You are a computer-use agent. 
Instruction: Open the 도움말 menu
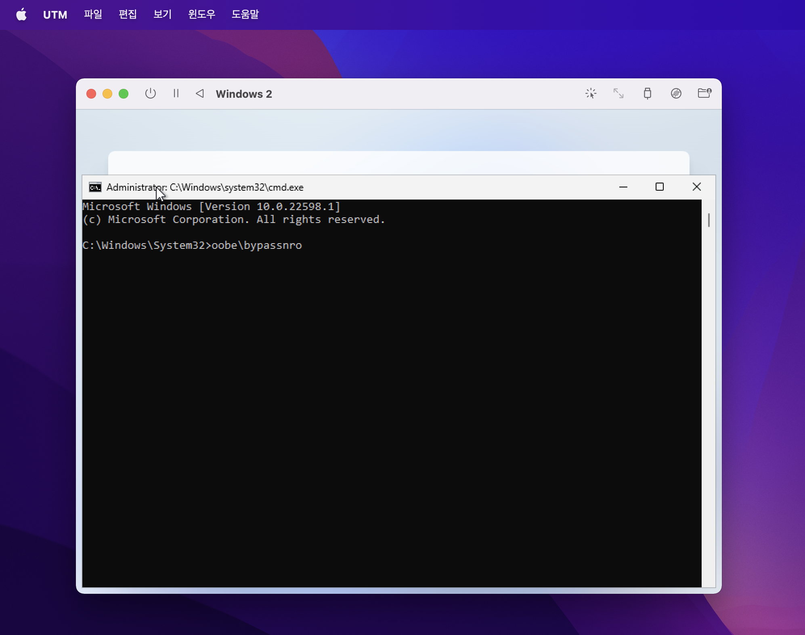pyautogui.click(x=245, y=15)
